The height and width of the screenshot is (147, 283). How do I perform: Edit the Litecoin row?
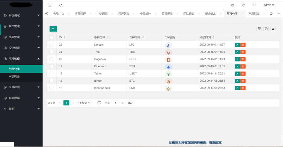pos(237,45)
